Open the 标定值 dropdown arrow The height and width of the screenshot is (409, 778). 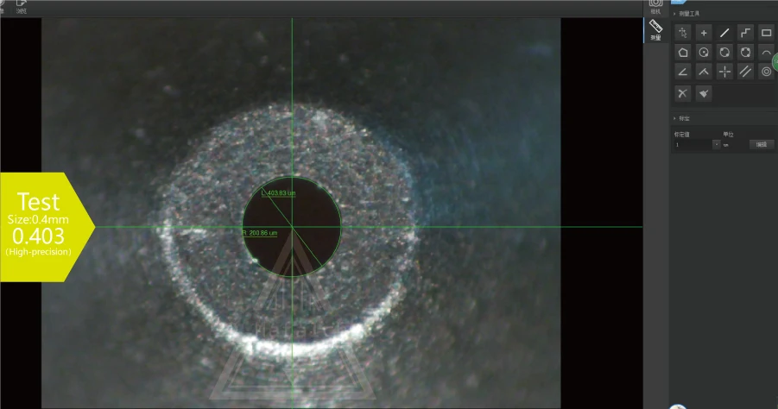[716, 145]
